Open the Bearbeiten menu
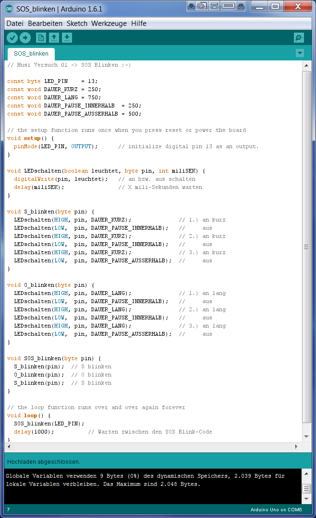Image resolution: width=316 pixels, height=518 pixels. click(x=45, y=24)
